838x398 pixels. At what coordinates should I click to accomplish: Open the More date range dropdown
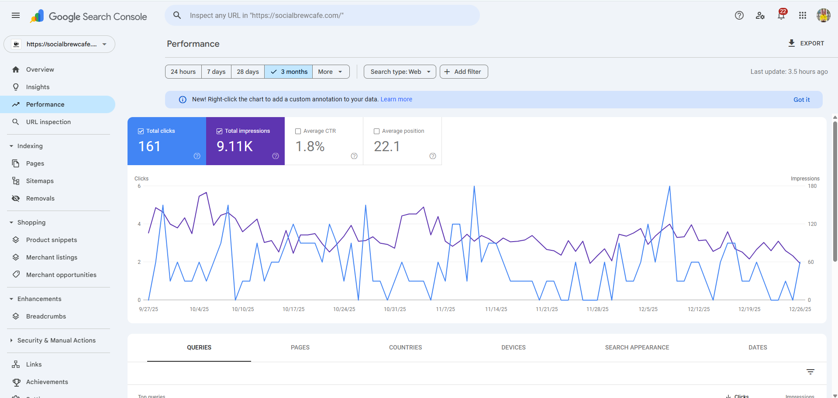[331, 72]
